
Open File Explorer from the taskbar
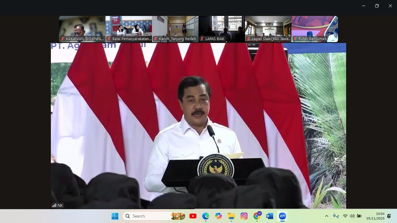pyautogui.click(x=231, y=216)
